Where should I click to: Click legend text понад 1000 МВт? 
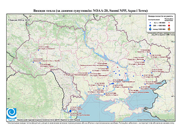coord(159,29)
